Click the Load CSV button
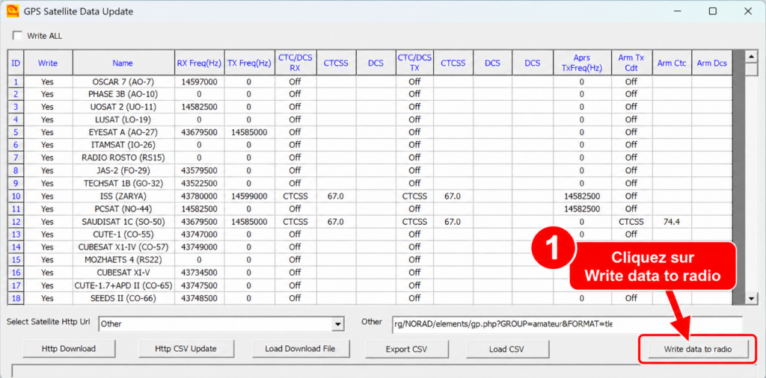 click(x=508, y=349)
